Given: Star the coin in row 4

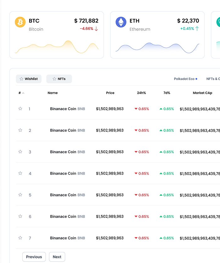Looking at the screenshot, I should point(20,173).
